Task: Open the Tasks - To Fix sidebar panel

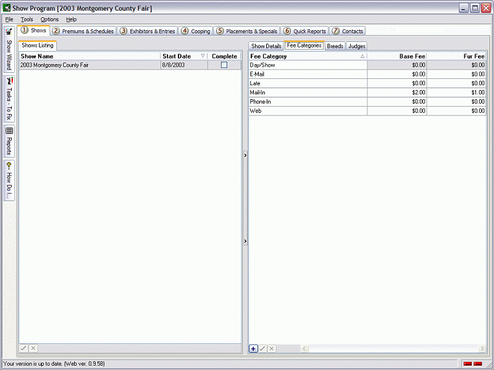Action: point(9,99)
